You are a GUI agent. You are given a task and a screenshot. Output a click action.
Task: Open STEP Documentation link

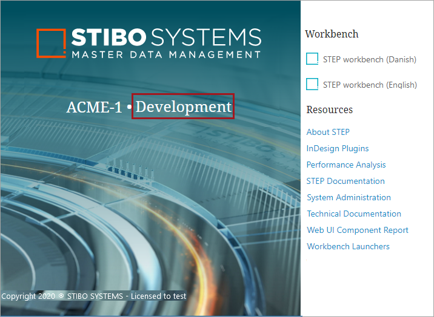(x=346, y=181)
